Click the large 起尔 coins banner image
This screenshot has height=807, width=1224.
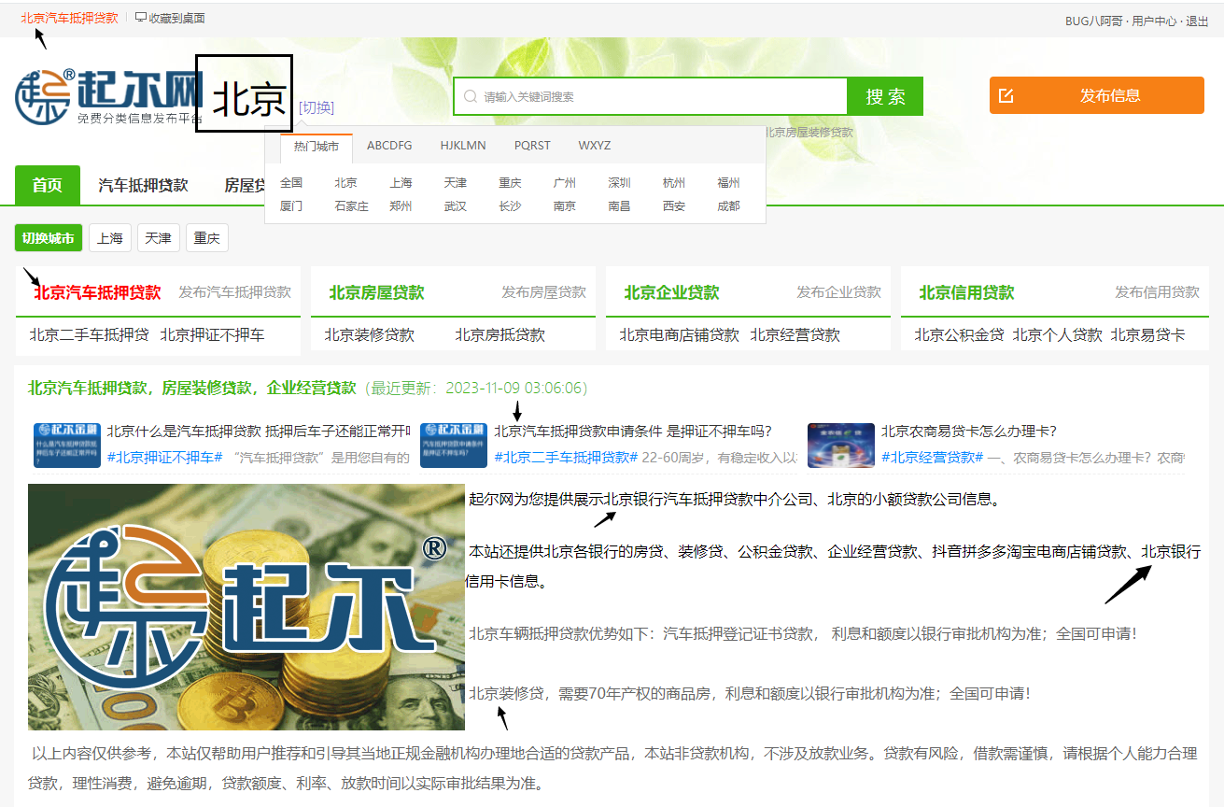(x=246, y=607)
